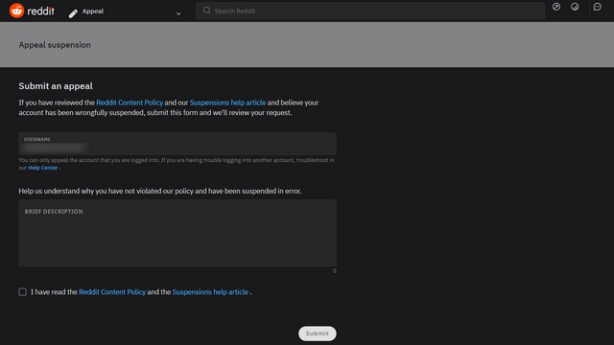Open the Reddit home logo
This screenshot has height=345, width=614.
(x=32, y=11)
